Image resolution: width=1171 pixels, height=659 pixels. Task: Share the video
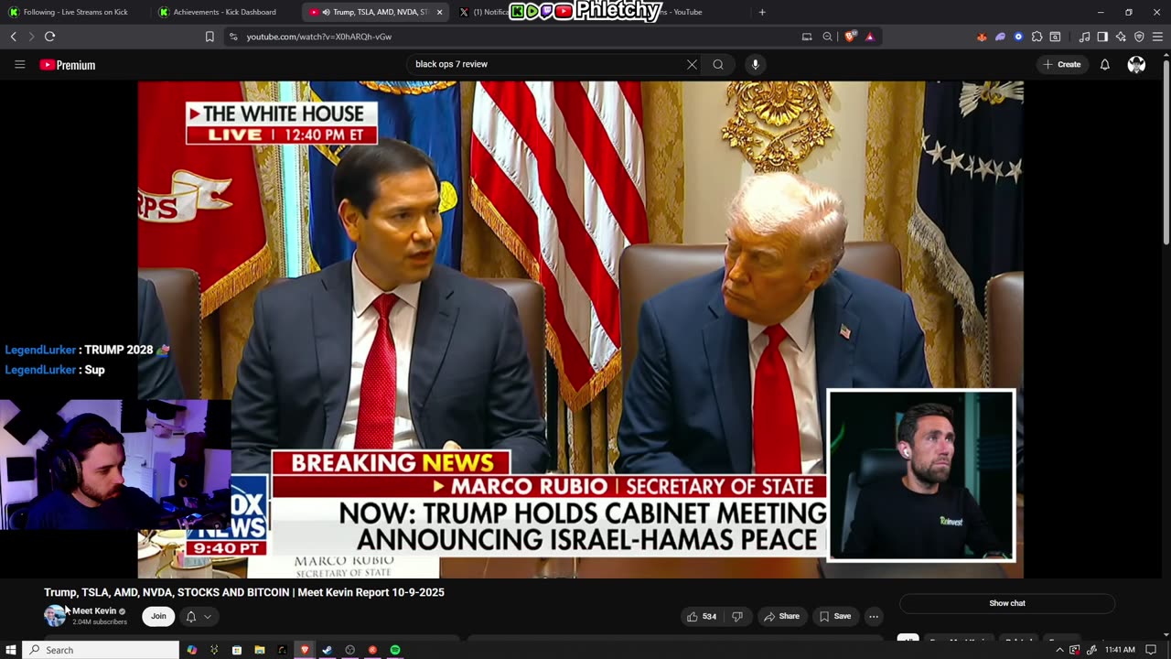click(782, 616)
